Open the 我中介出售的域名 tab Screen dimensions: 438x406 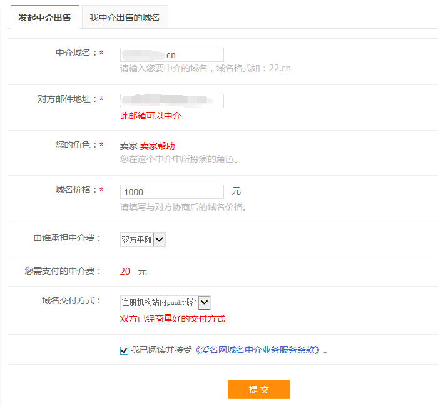coord(125,18)
